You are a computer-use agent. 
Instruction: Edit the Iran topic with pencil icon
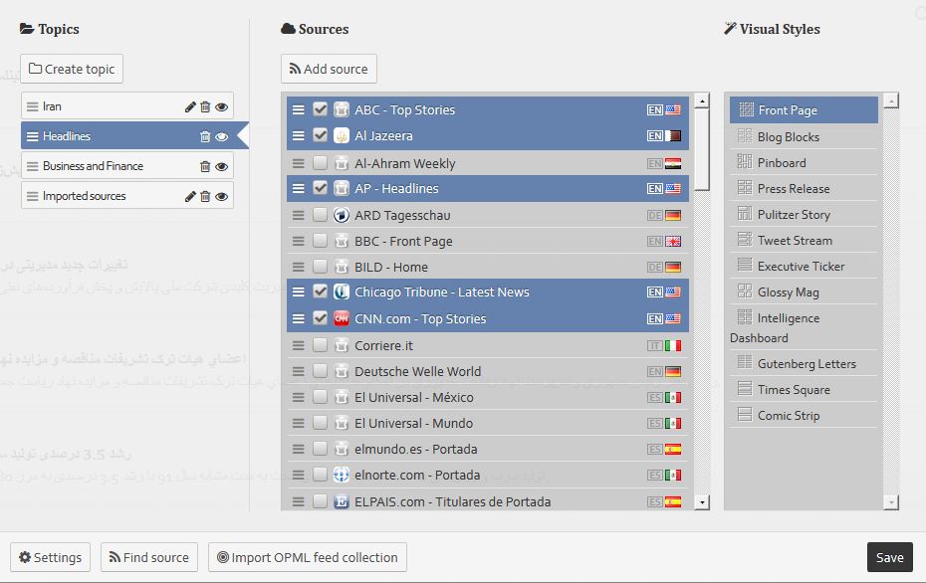[x=190, y=106]
